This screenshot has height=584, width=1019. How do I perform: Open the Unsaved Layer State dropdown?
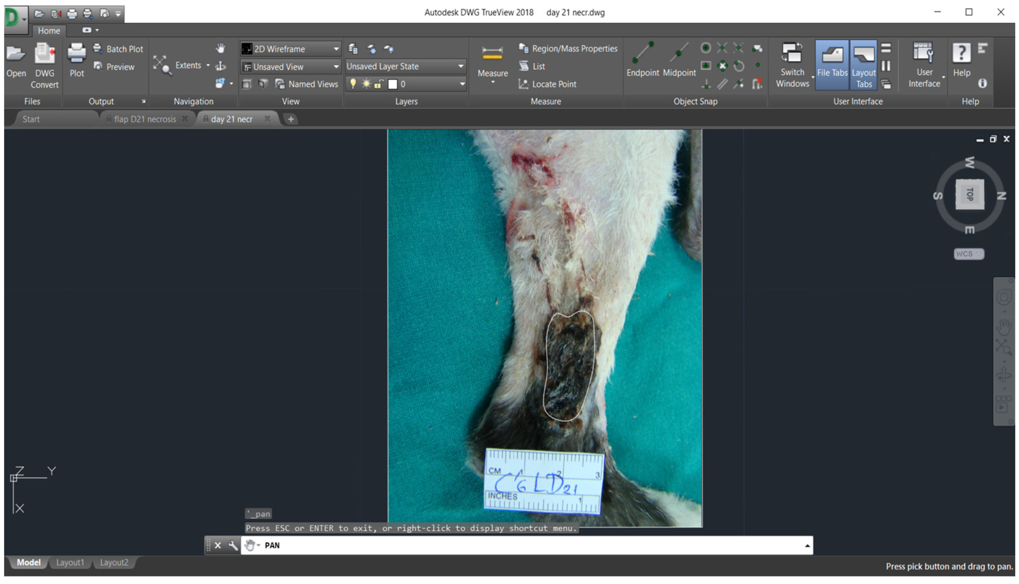[460, 66]
